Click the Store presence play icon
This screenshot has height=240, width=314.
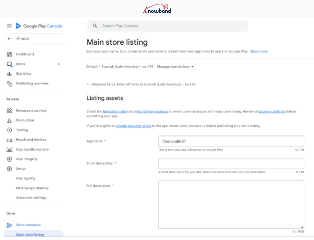point(9,225)
